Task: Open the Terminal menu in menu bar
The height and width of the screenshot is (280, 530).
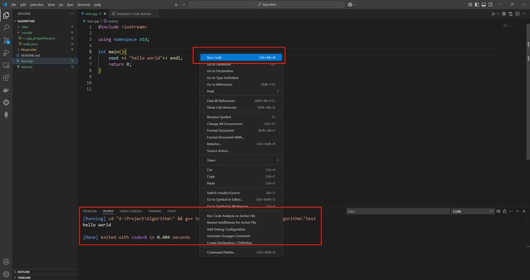Action: coord(83,4)
